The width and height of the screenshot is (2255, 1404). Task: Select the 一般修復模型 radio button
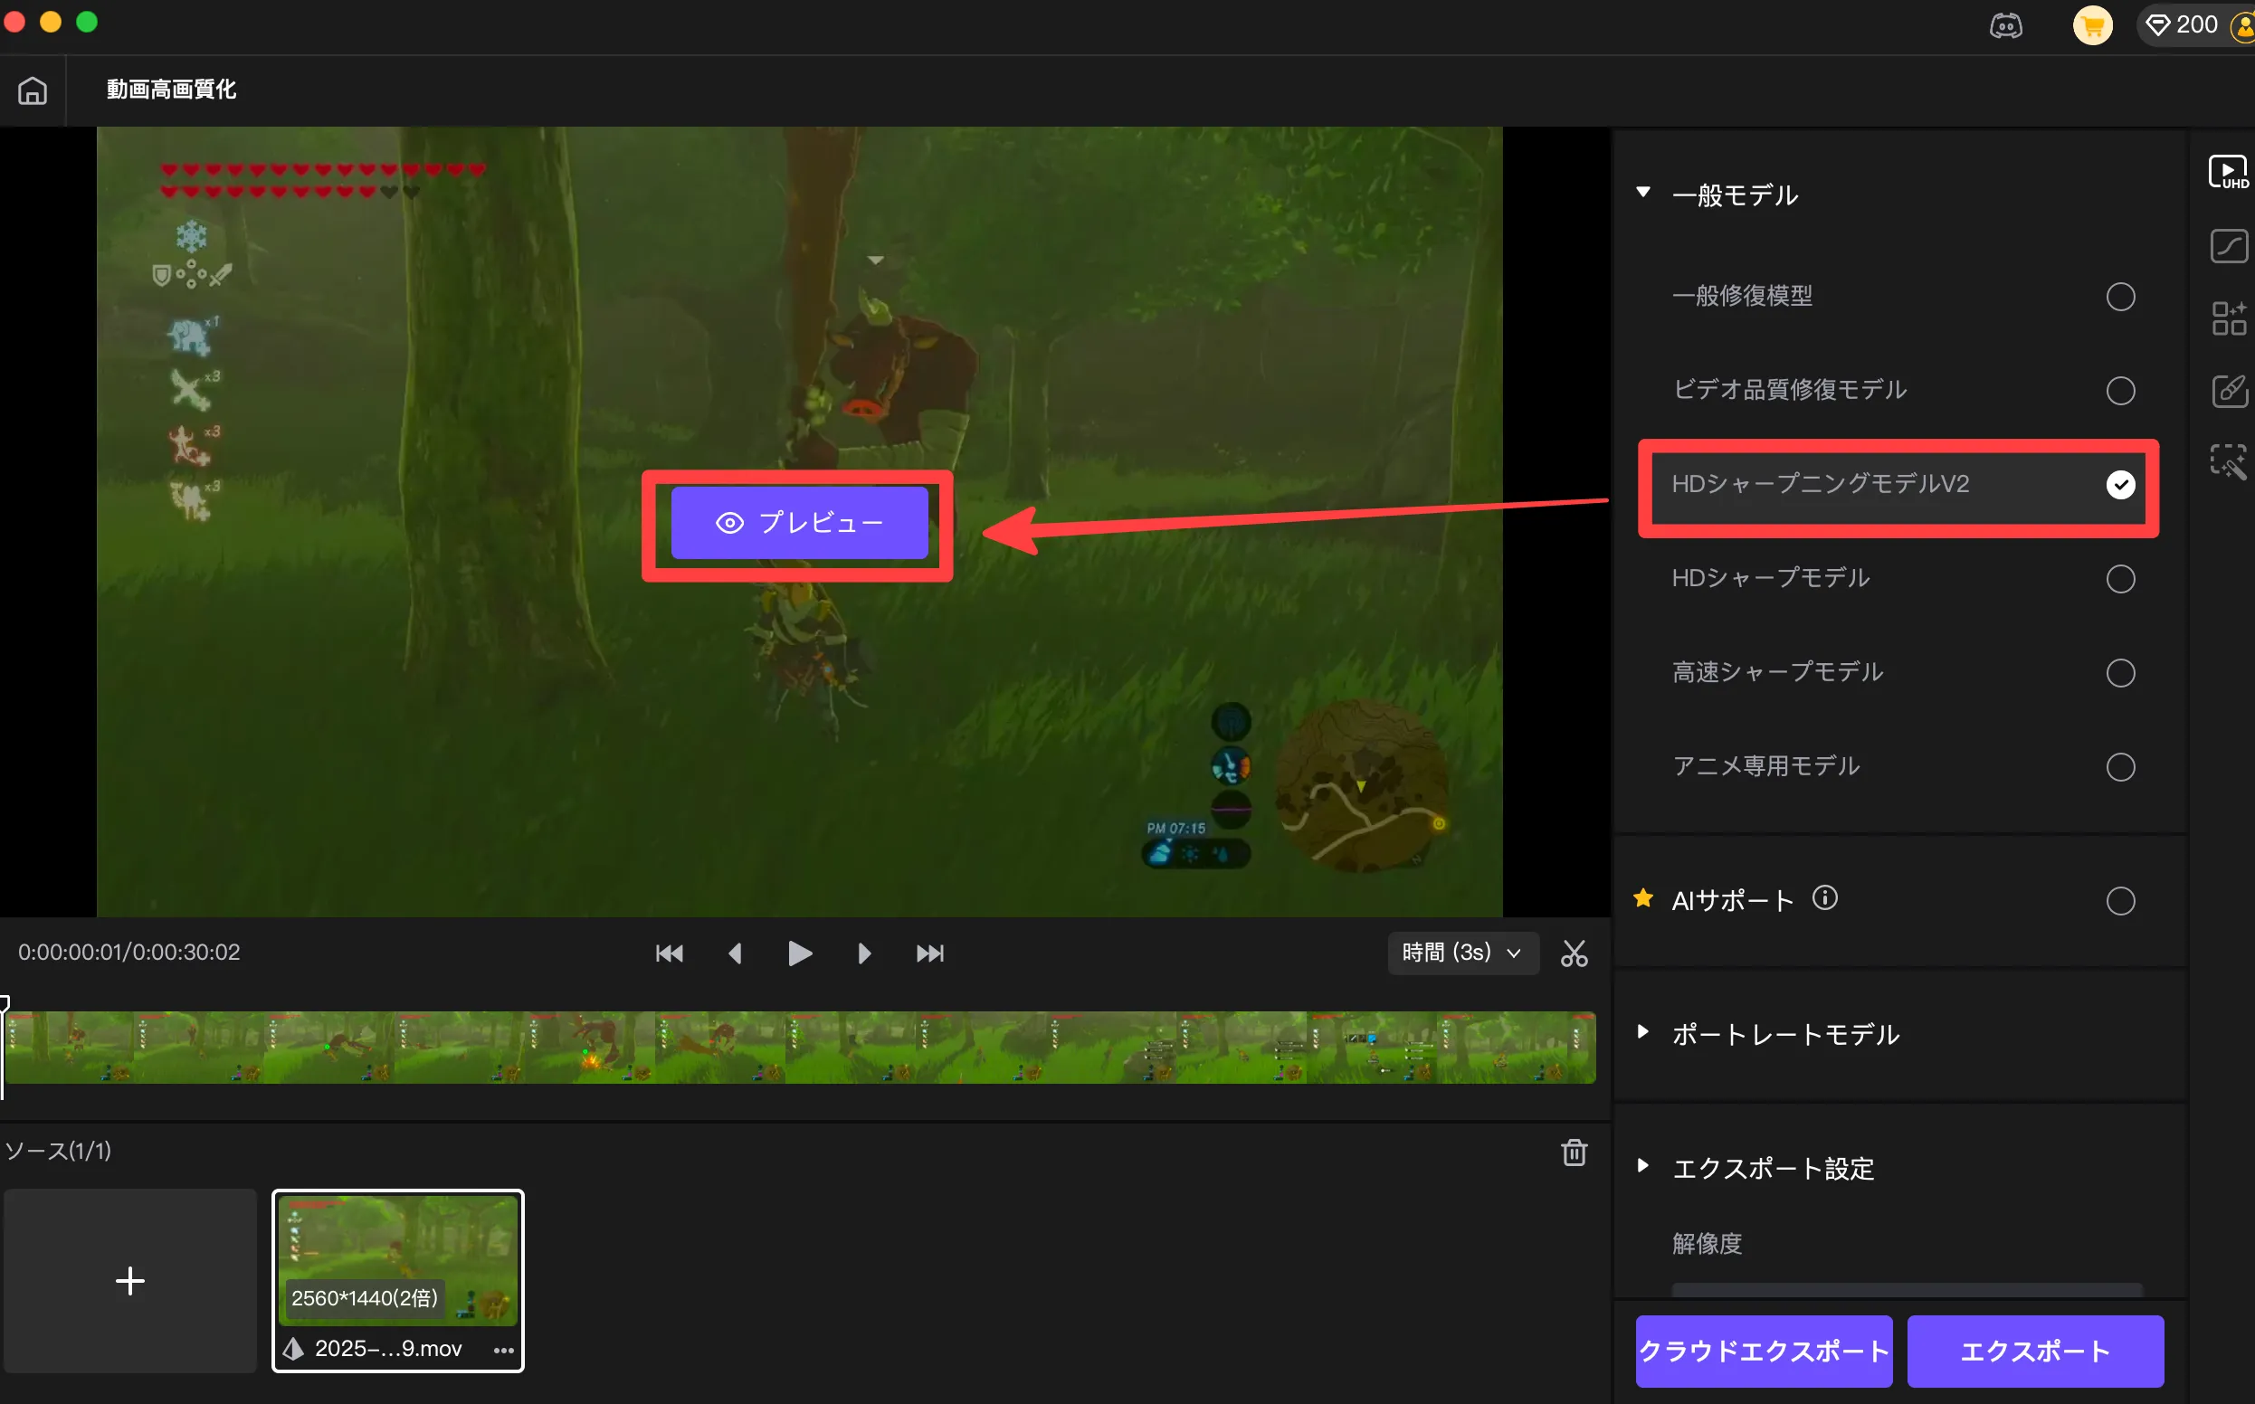point(2119,297)
